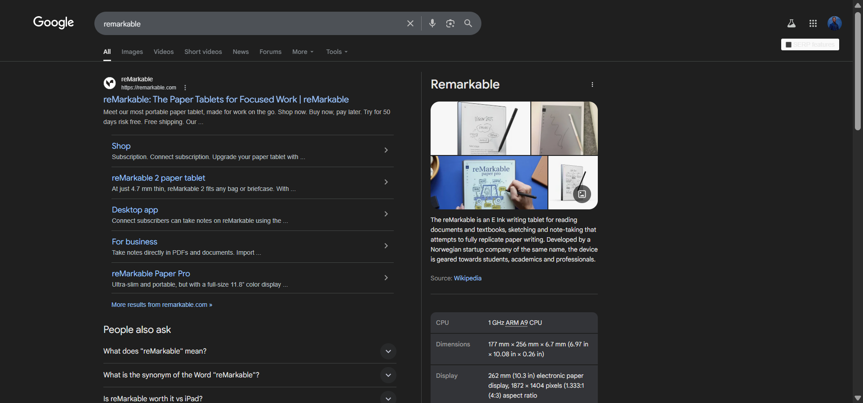Screen dimensions: 863x403
Task: Open search by image camera icon
Action: coord(450,23)
